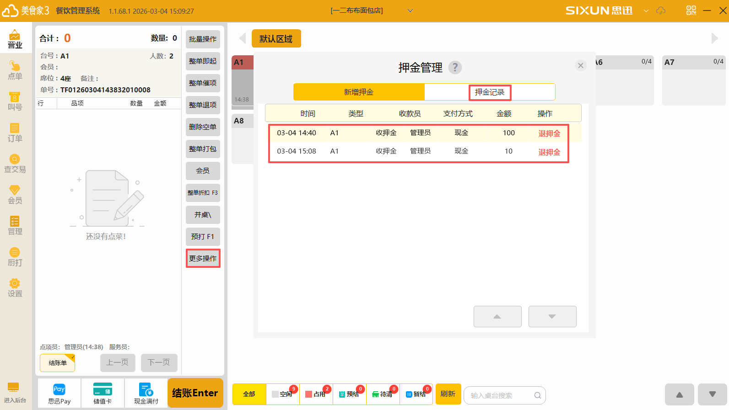Open the QR code icon in title bar
729x410 pixels.
coord(691,11)
